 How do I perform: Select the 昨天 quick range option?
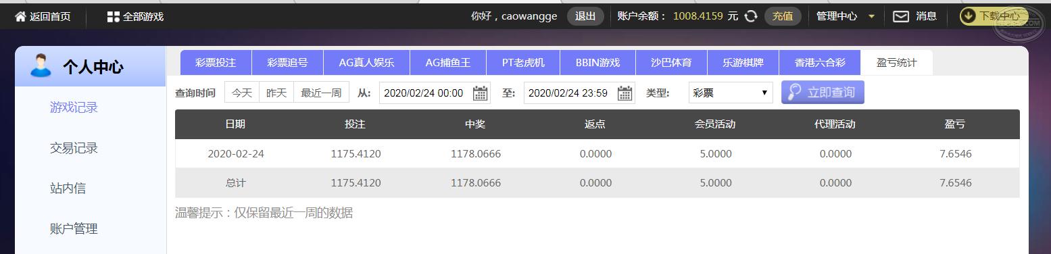(276, 93)
